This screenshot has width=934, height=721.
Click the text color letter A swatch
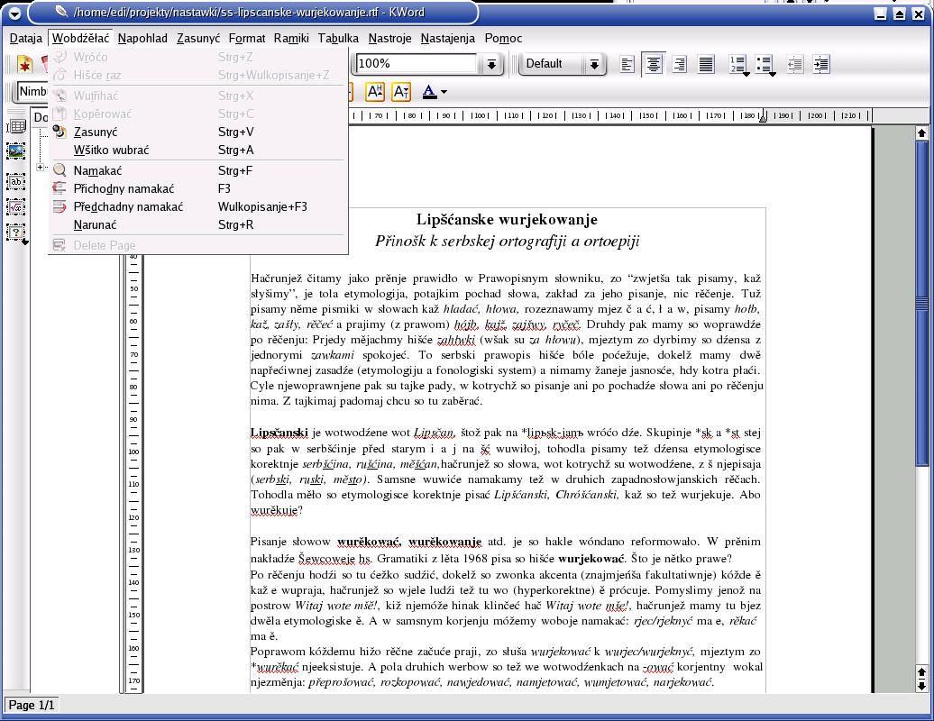(x=429, y=92)
